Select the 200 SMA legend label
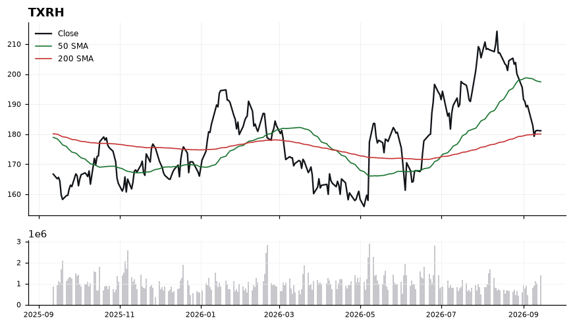The width and height of the screenshot is (573, 326). 76,59
